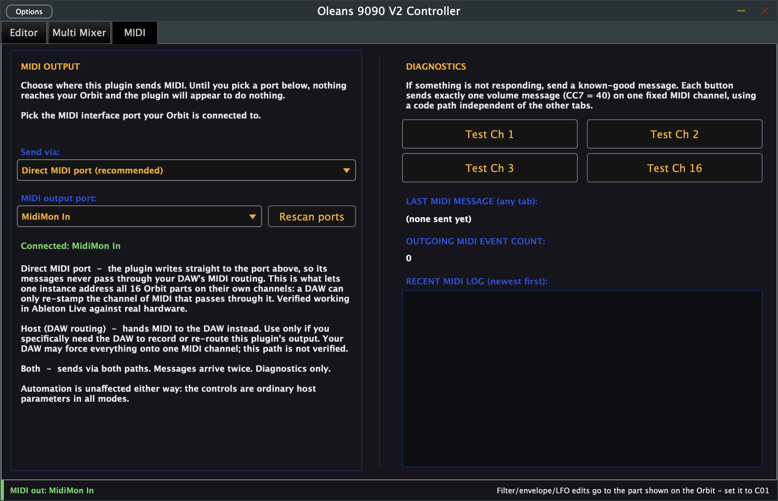Click 'LAST MIDI MESSAGE (any tab):' label
The height and width of the screenshot is (501, 778).
(471, 201)
